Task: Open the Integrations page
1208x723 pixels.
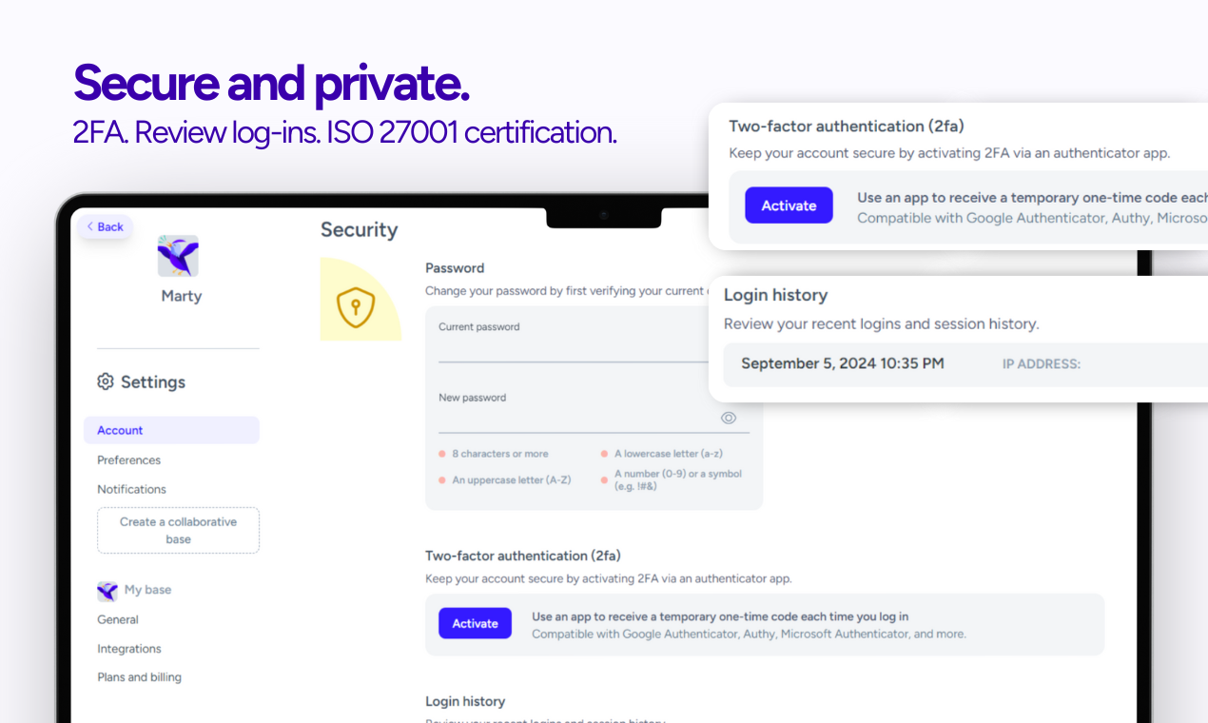Action: (x=129, y=649)
